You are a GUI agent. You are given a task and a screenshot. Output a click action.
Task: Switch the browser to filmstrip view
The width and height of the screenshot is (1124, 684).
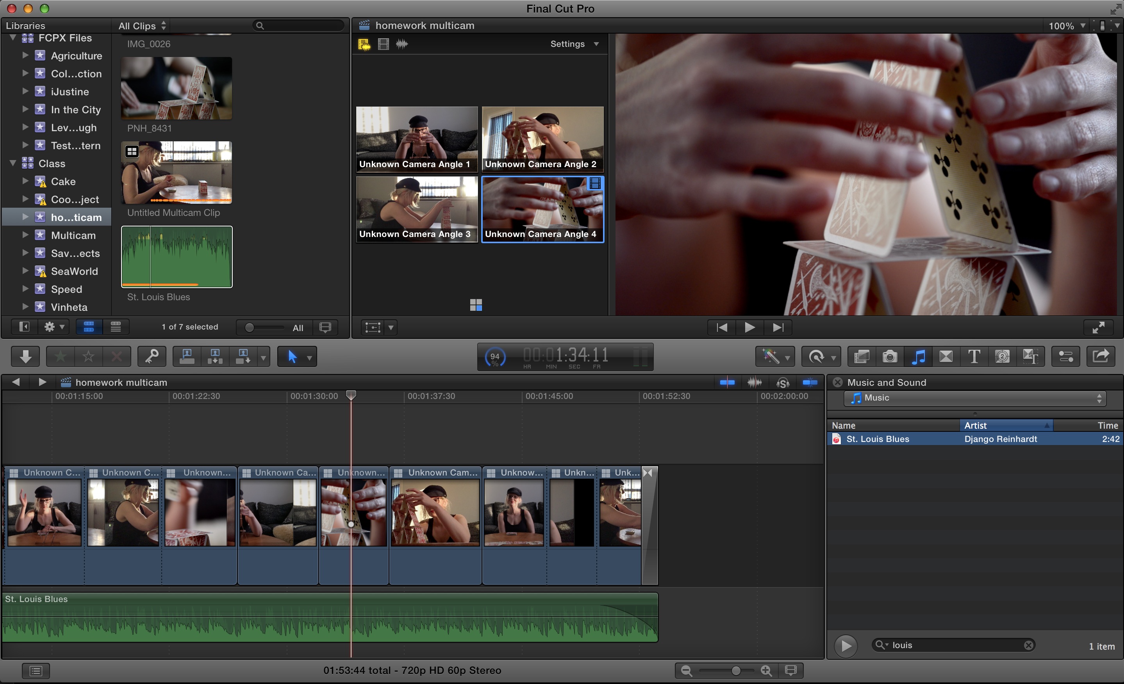(89, 327)
